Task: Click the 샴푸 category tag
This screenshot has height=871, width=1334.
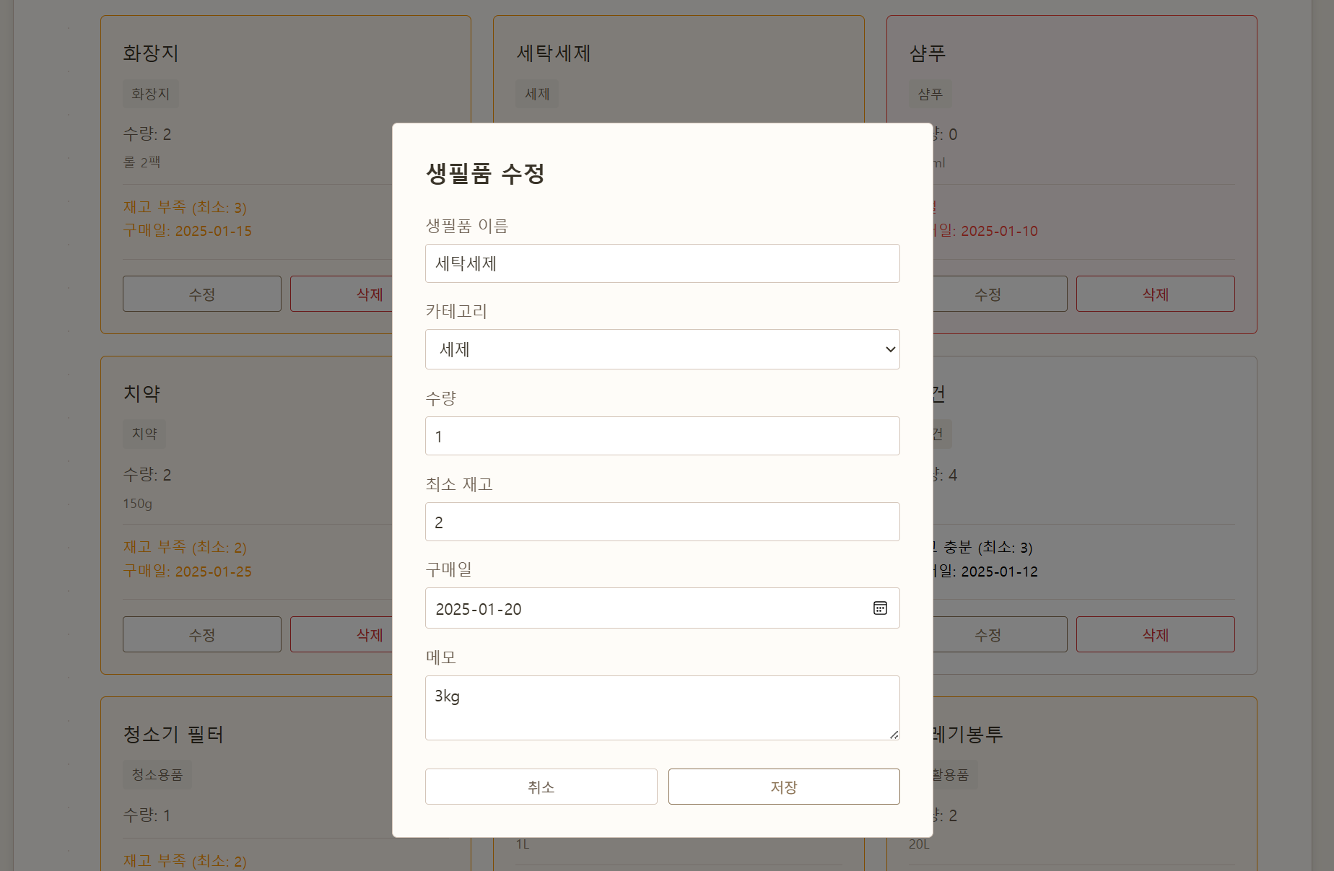Action: click(930, 94)
